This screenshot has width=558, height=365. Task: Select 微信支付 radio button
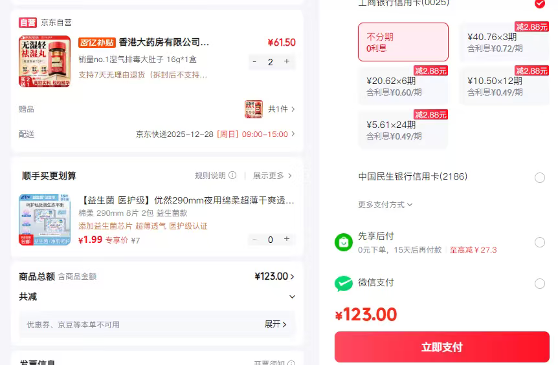[539, 283]
